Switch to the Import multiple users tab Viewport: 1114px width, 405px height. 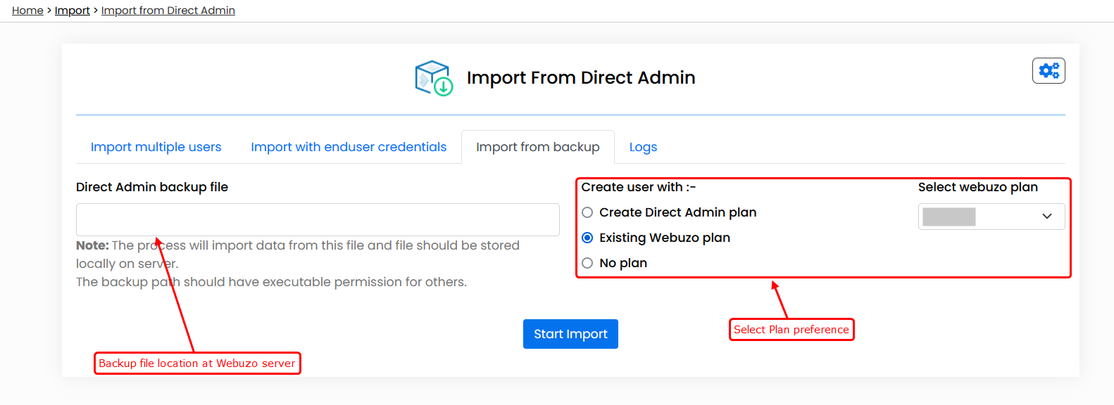click(x=156, y=147)
